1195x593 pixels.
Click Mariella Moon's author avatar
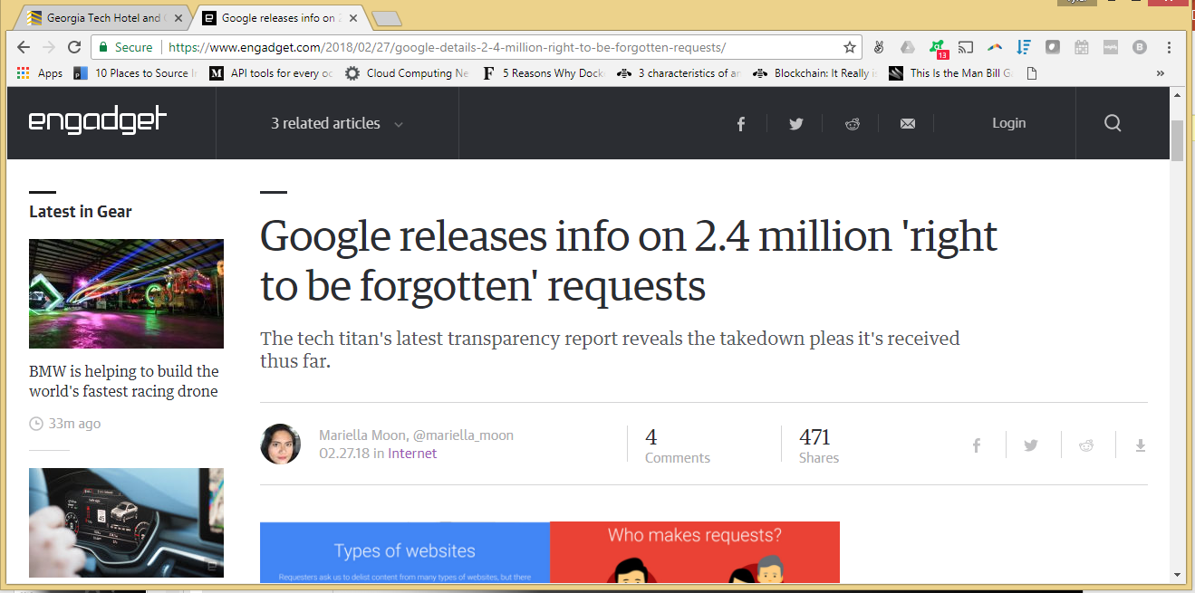click(281, 444)
